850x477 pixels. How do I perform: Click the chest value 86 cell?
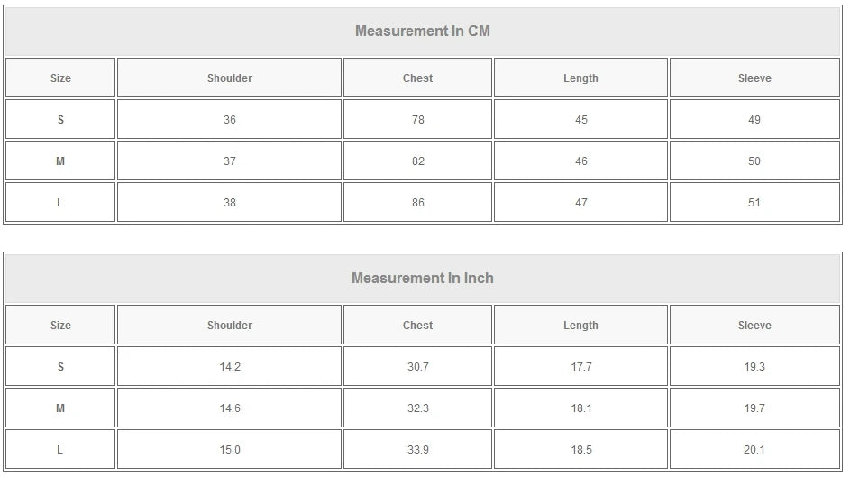coord(417,203)
